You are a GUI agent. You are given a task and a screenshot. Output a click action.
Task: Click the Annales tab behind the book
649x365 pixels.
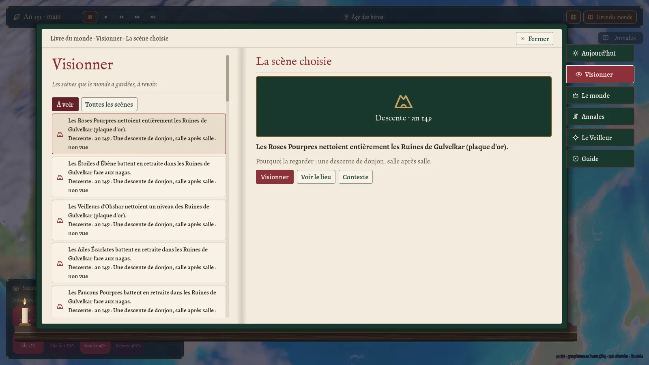pos(620,38)
